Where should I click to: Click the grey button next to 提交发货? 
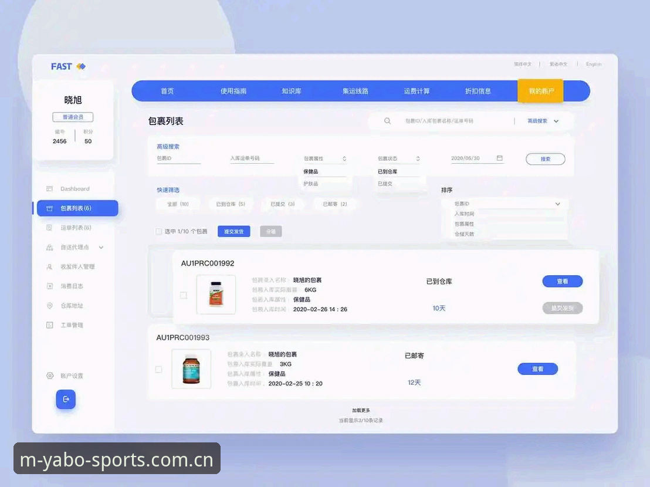[x=271, y=231]
